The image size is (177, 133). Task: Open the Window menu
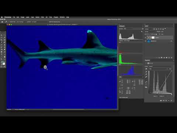click(62, 17)
